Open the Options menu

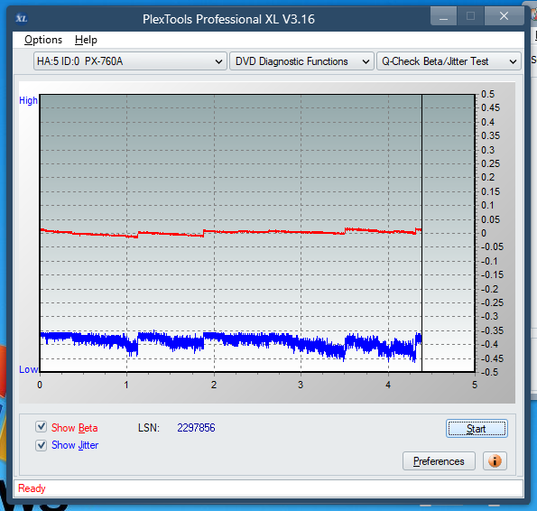[43, 40]
